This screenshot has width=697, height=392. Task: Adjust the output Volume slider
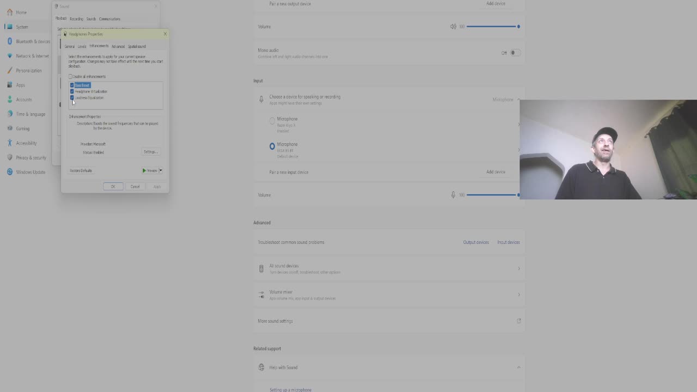click(493, 27)
